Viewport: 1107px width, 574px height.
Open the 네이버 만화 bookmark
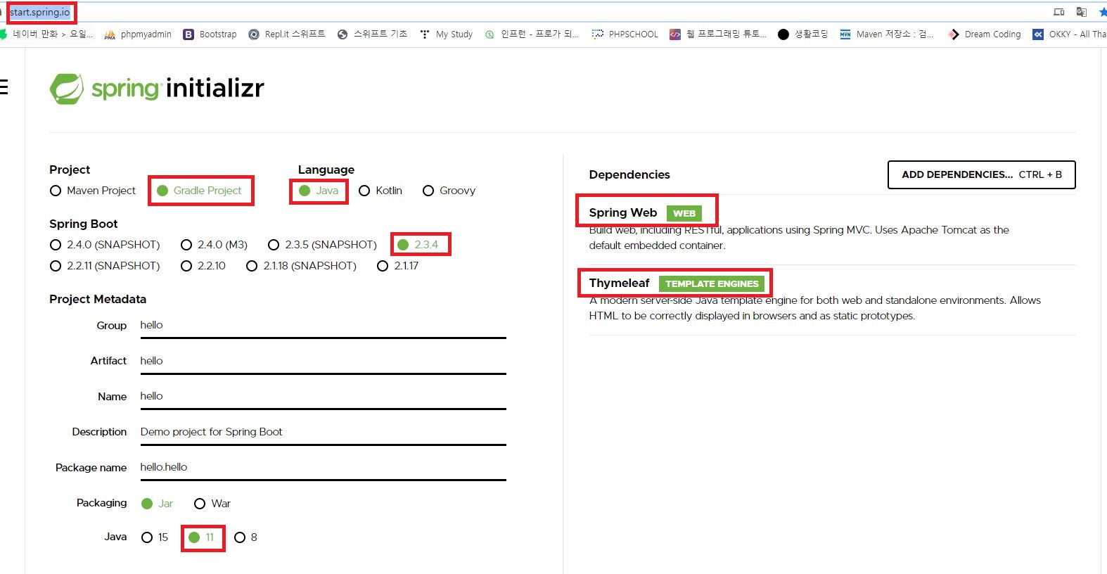click(x=46, y=34)
